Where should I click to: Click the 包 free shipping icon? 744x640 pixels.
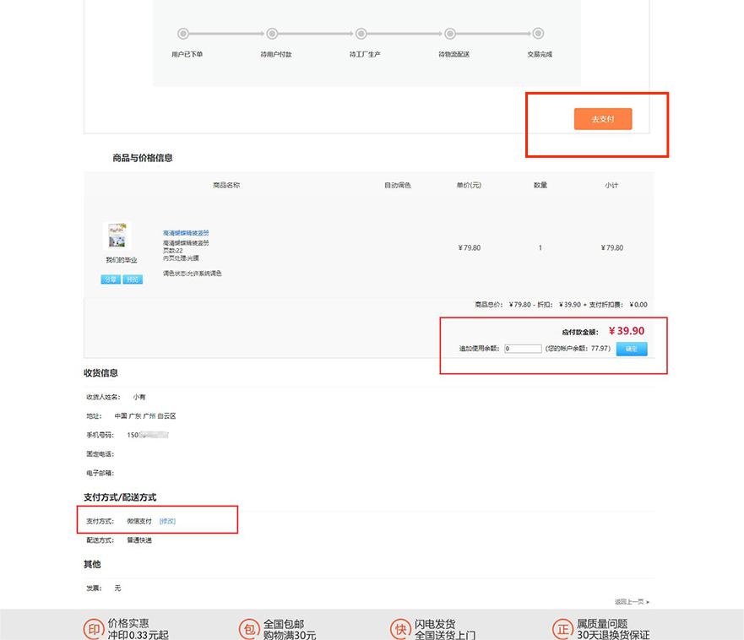249,630
